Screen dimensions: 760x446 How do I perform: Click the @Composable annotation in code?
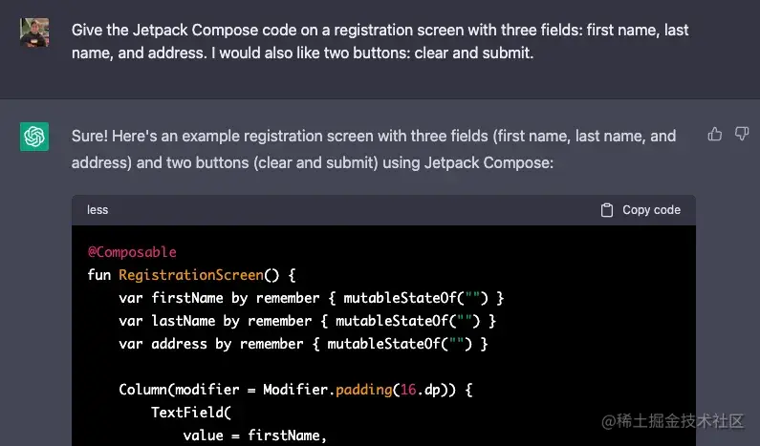[132, 252]
